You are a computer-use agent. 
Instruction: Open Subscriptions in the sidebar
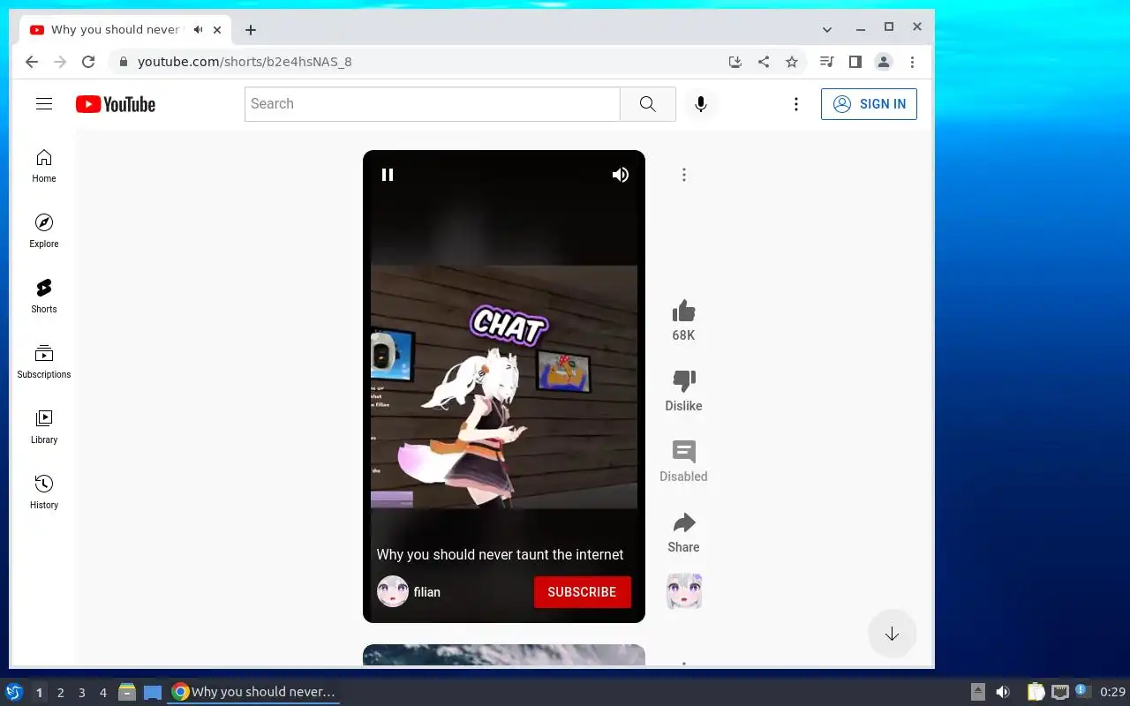[x=44, y=362]
